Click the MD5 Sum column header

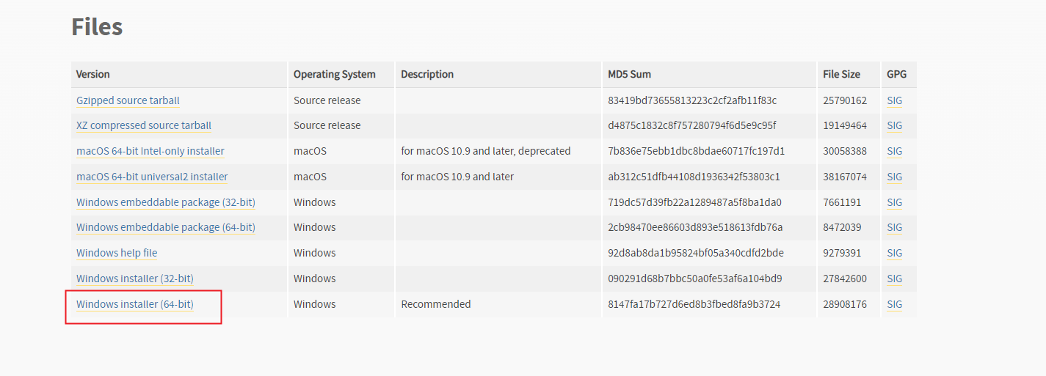point(629,74)
